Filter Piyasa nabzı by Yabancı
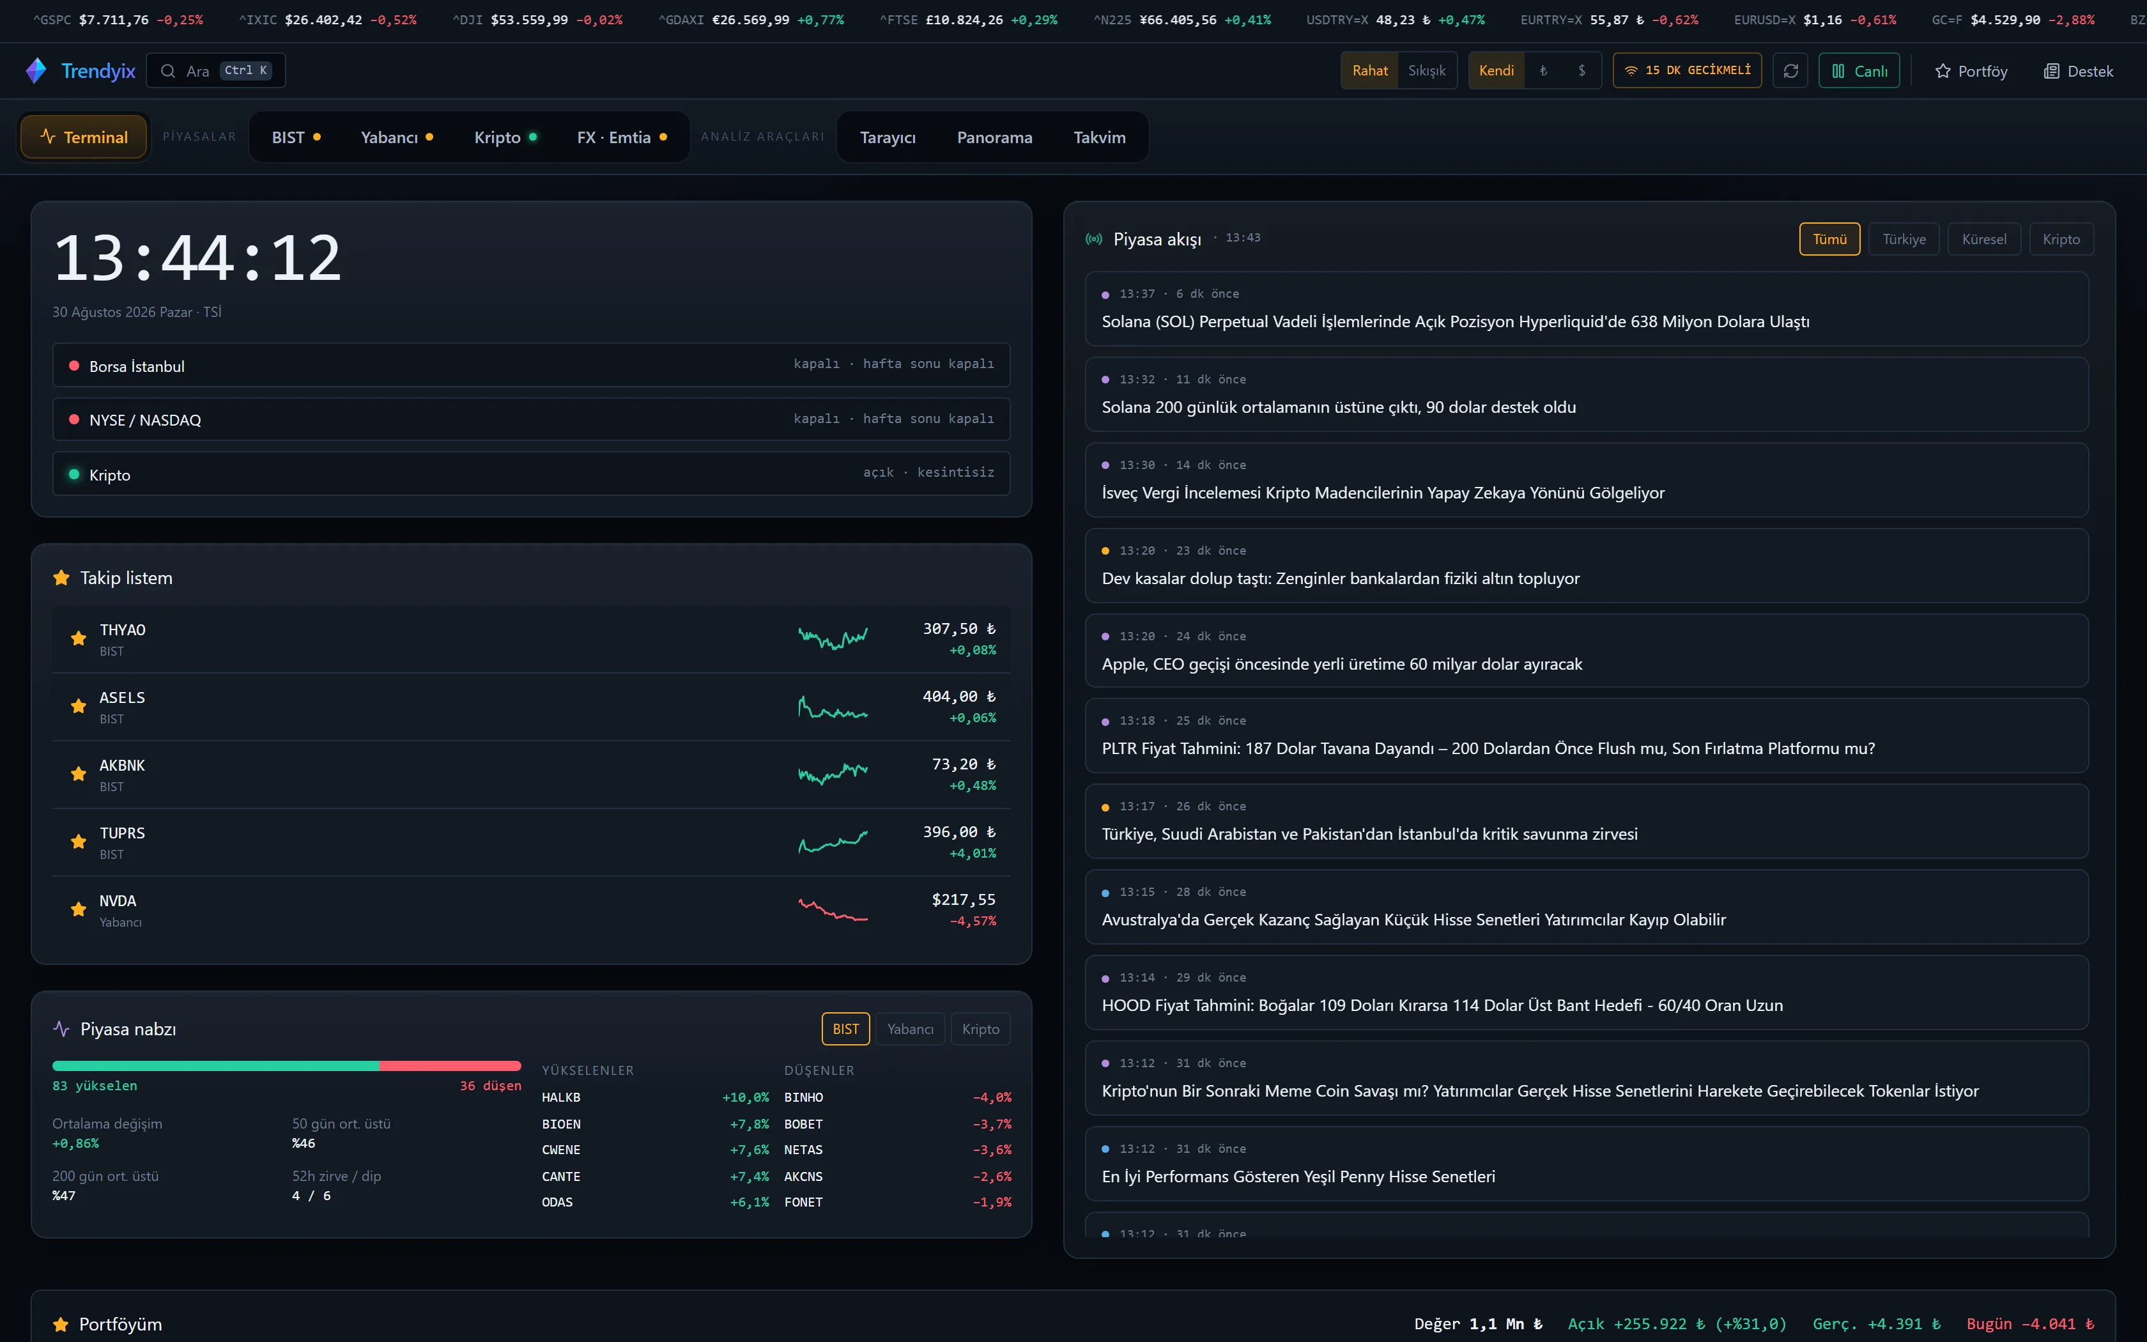This screenshot has width=2147, height=1342. point(911,1029)
